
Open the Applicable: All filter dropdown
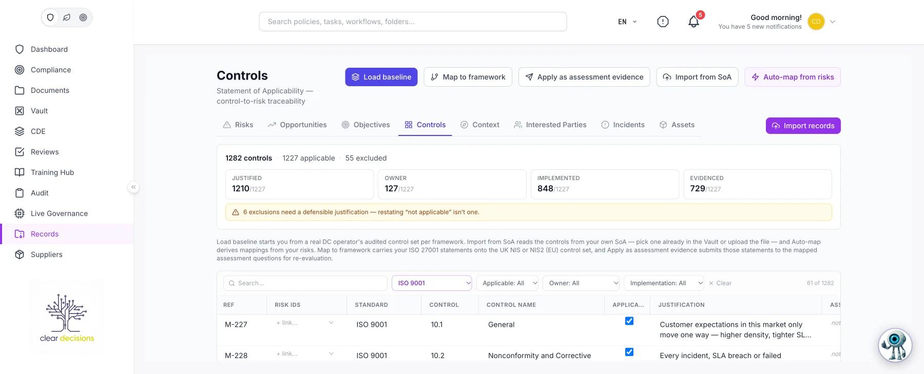click(507, 283)
